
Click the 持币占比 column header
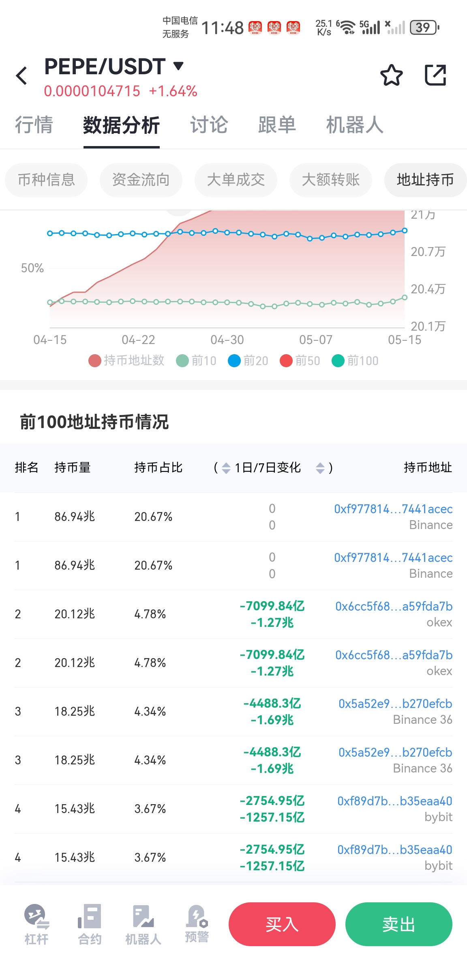tap(159, 468)
